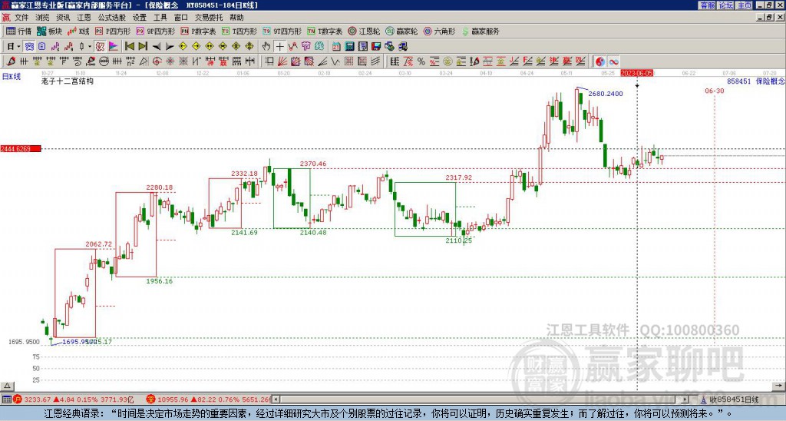
Task: Toggle the yin-yang taiji icon
Action: pyautogui.click(x=600, y=61)
